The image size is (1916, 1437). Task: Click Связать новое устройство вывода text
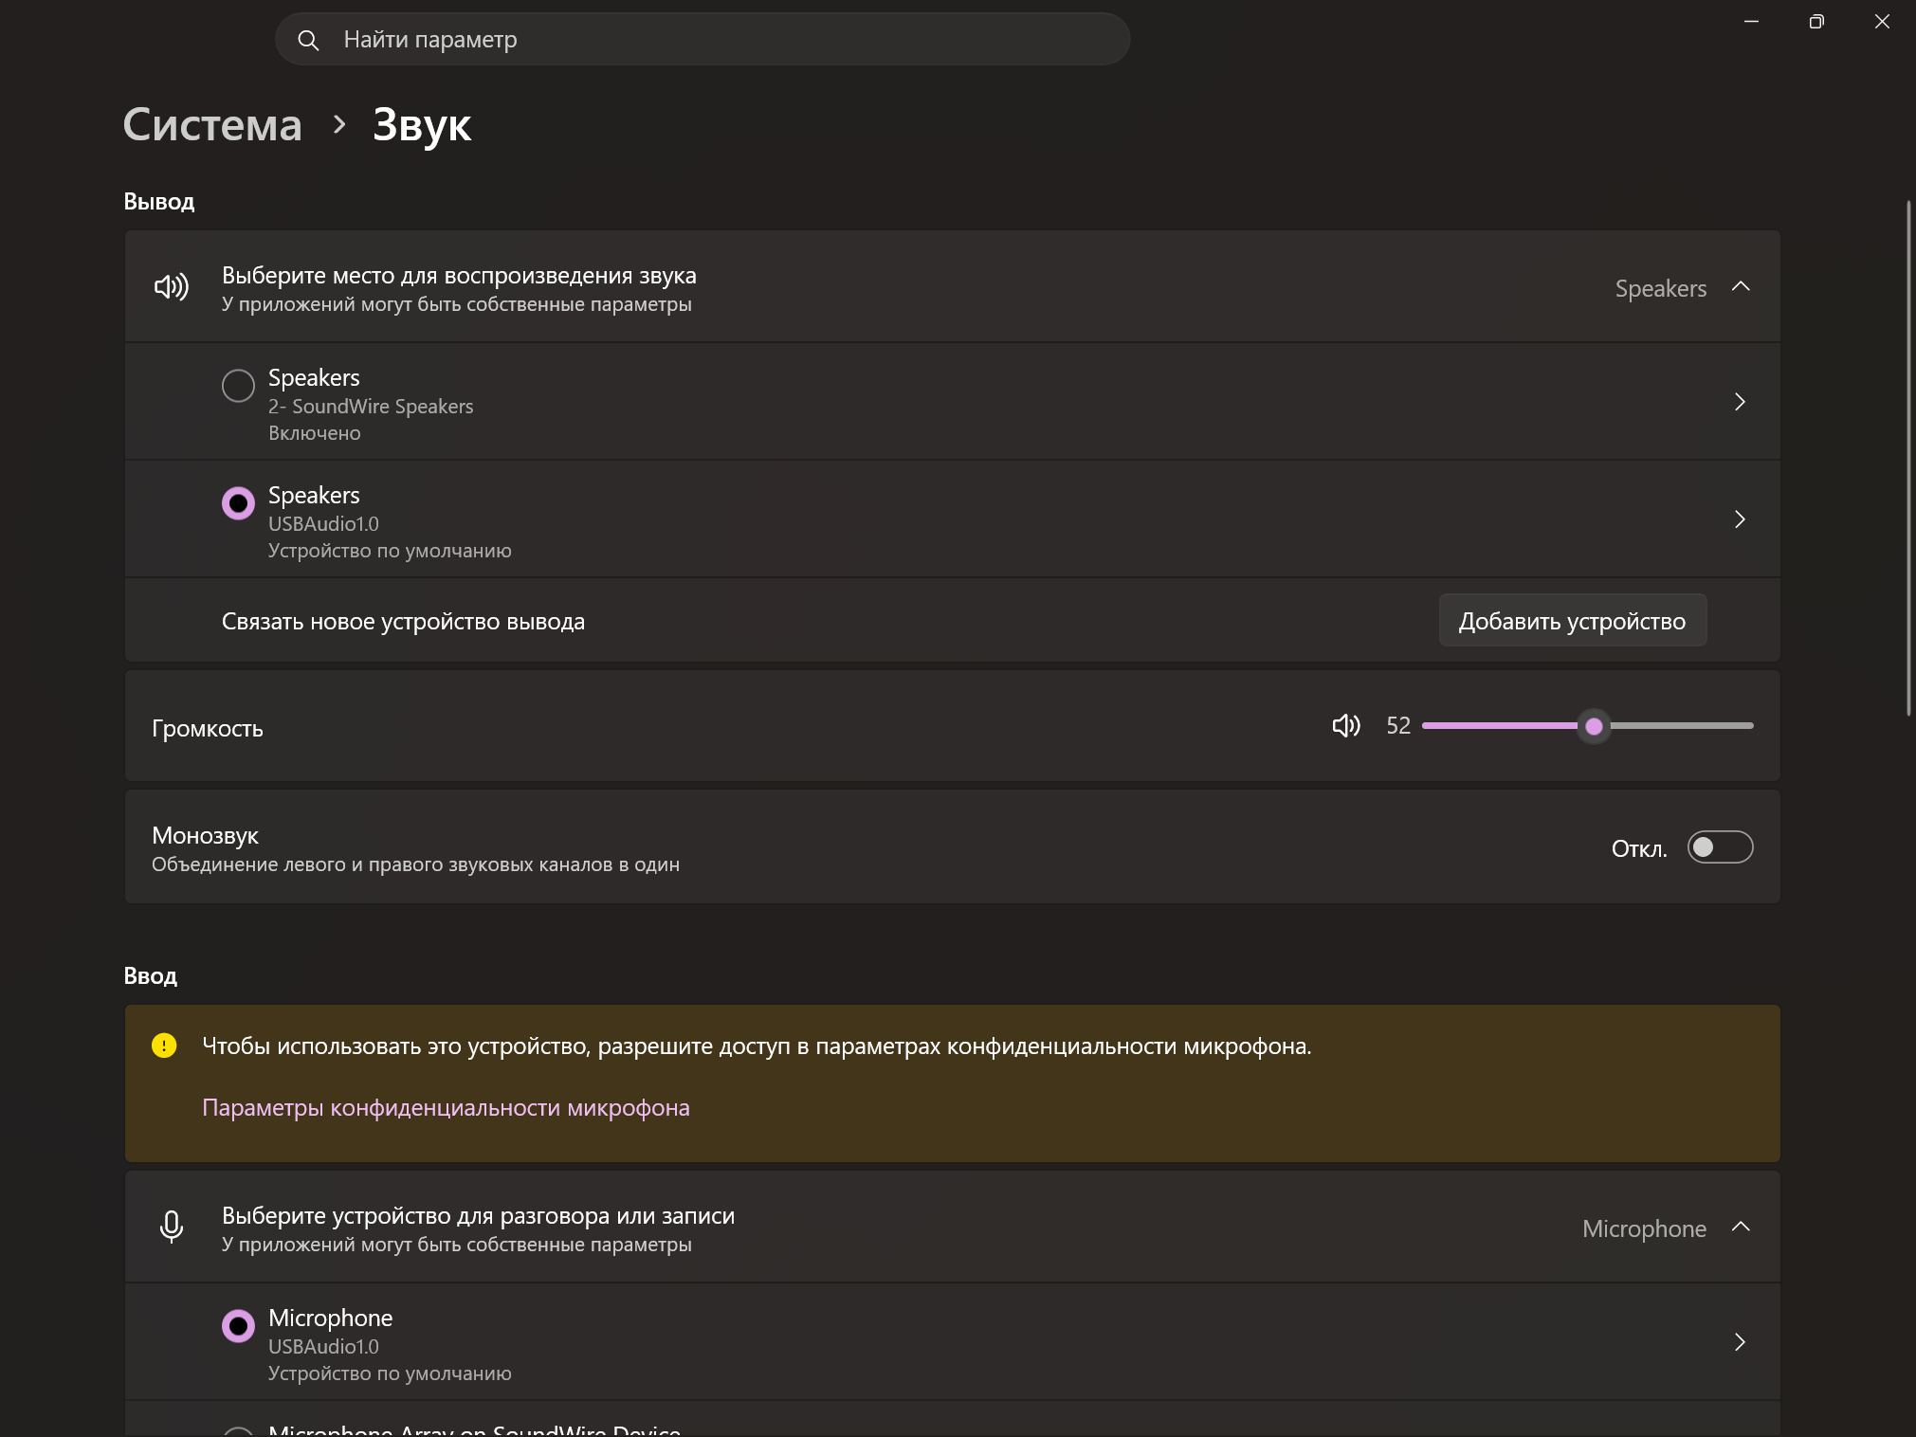403,622
